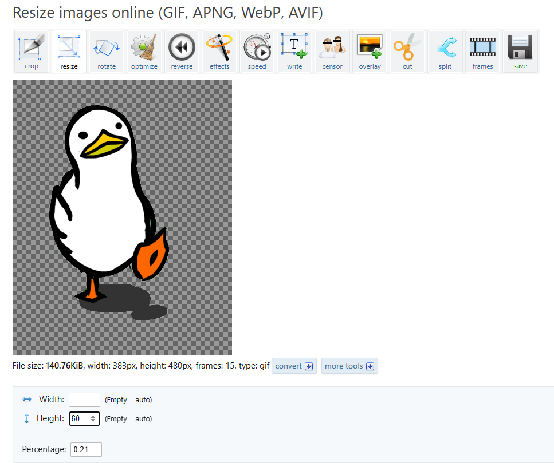Click the (Empty = auto) text beside Width
The height and width of the screenshot is (463, 554).
[x=128, y=400]
